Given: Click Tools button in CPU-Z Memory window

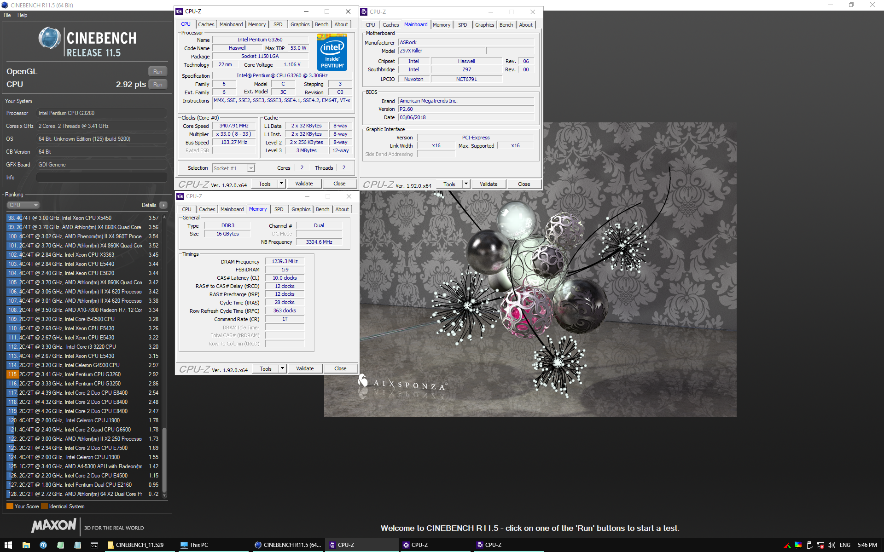Looking at the screenshot, I should [x=266, y=368].
